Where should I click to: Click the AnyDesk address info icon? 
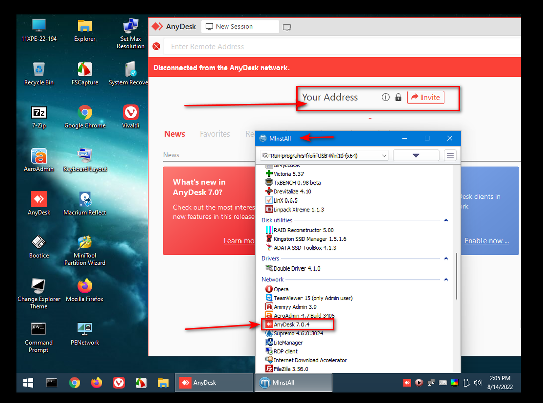pos(385,97)
